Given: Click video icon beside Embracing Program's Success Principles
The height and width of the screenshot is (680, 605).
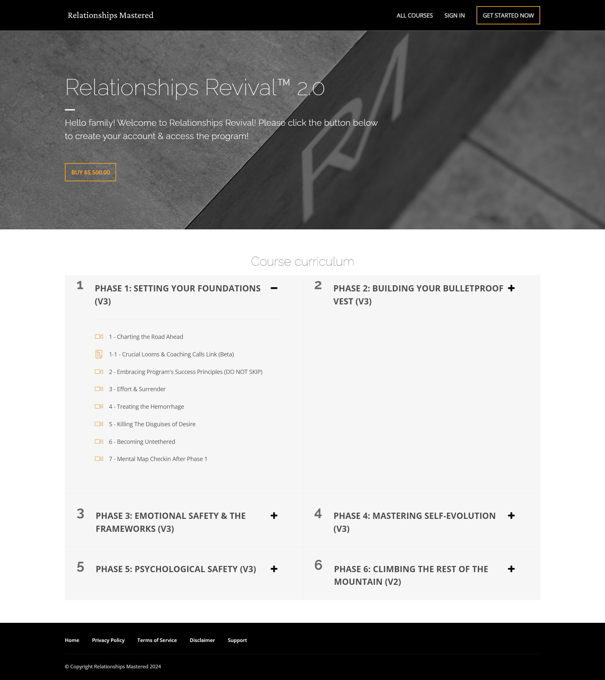Looking at the screenshot, I should tap(99, 371).
